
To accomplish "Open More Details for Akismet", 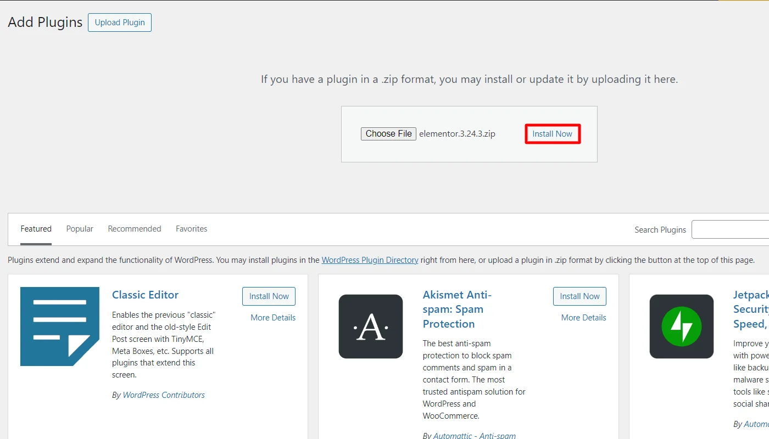I will click(x=583, y=317).
